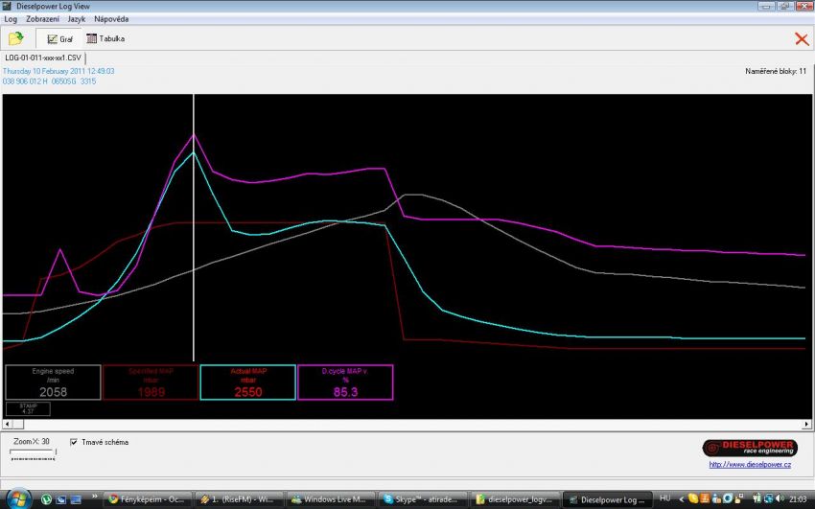
Task: Select the Specified MAP value box
Action: point(151,382)
